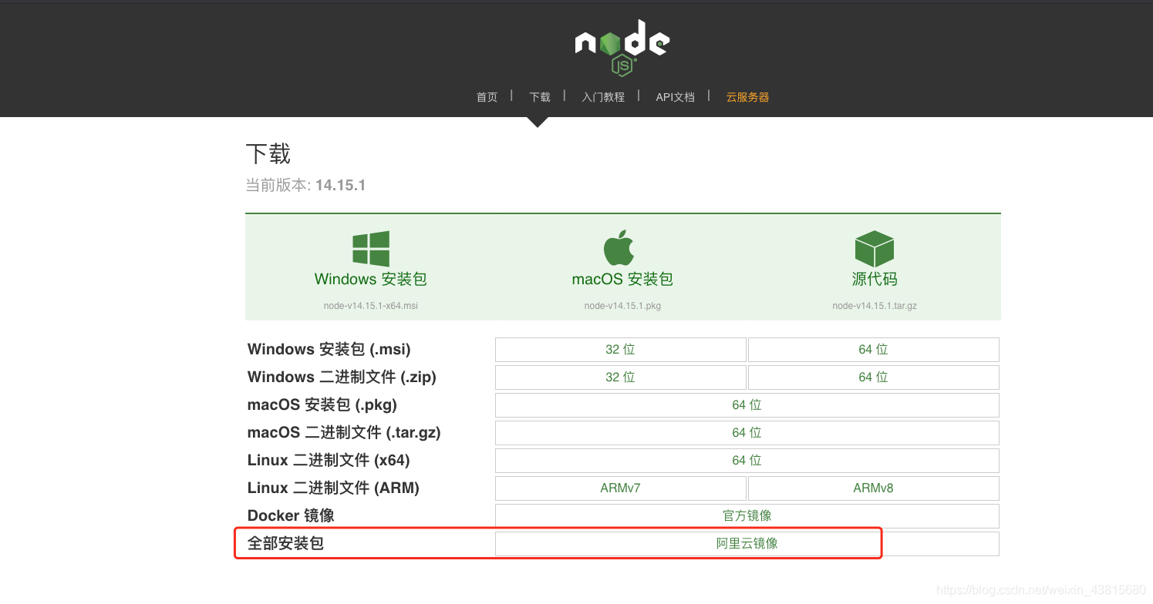Select 64 位 for Windows 安装包 (.msi)
The height and width of the screenshot is (604, 1153).
pyautogui.click(x=874, y=350)
